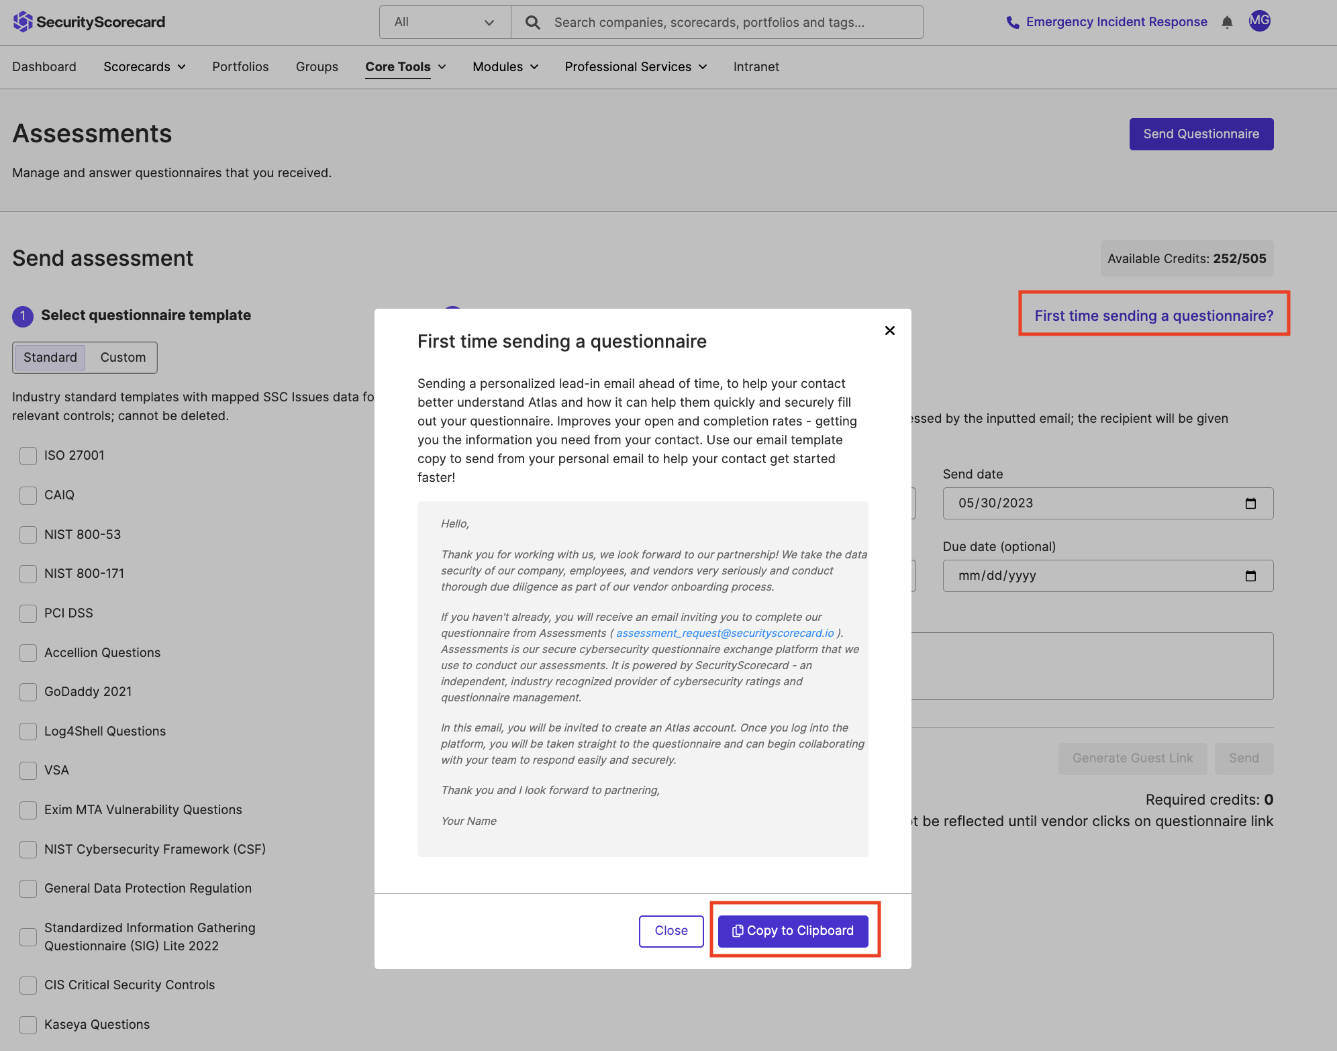Click the Send Questionnaire button
The width and height of the screenshot is (1337, 1051).
[x=1201, y=134]
